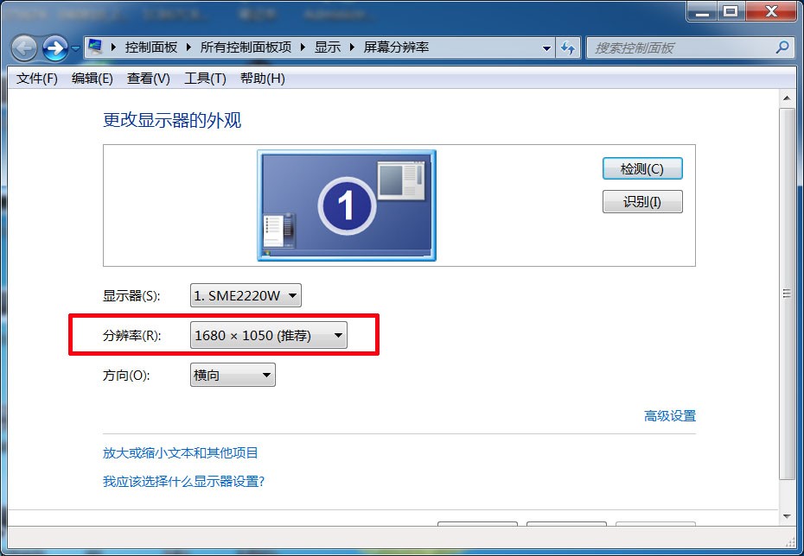
Task: Click the 识别(I) button
Action: 641,202
